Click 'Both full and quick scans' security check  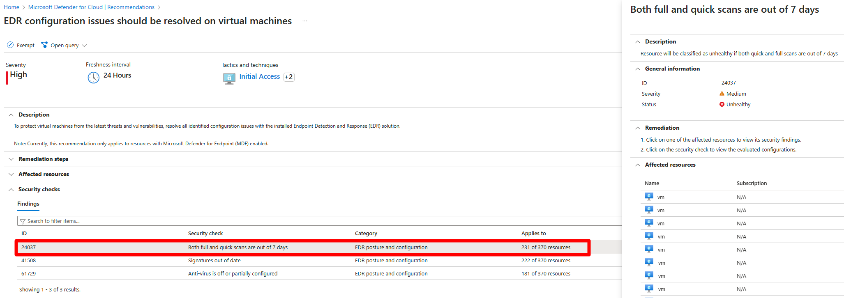238,248
